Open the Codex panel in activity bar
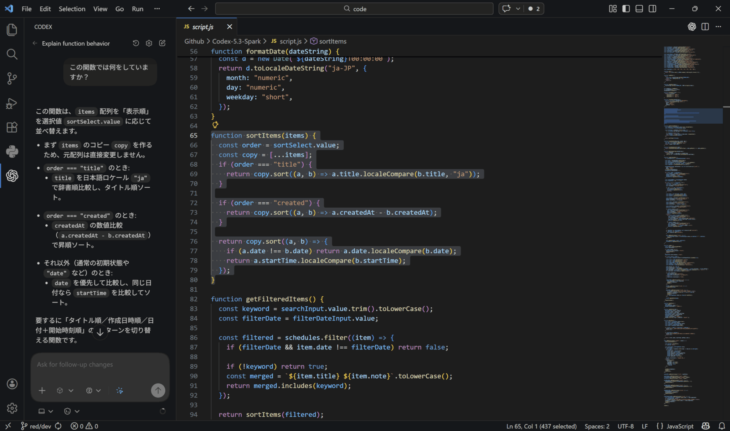This screenshot has height=431, width=730. coord(12,176)
